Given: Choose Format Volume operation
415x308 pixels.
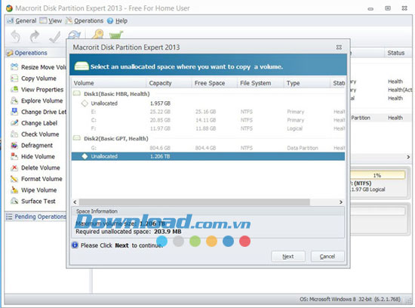Looking at the screenshot, I should [36, 179].
